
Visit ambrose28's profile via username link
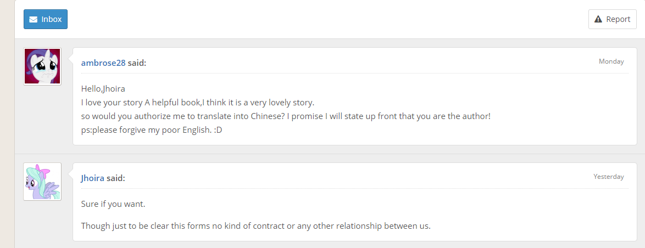[x=103, y=63]
